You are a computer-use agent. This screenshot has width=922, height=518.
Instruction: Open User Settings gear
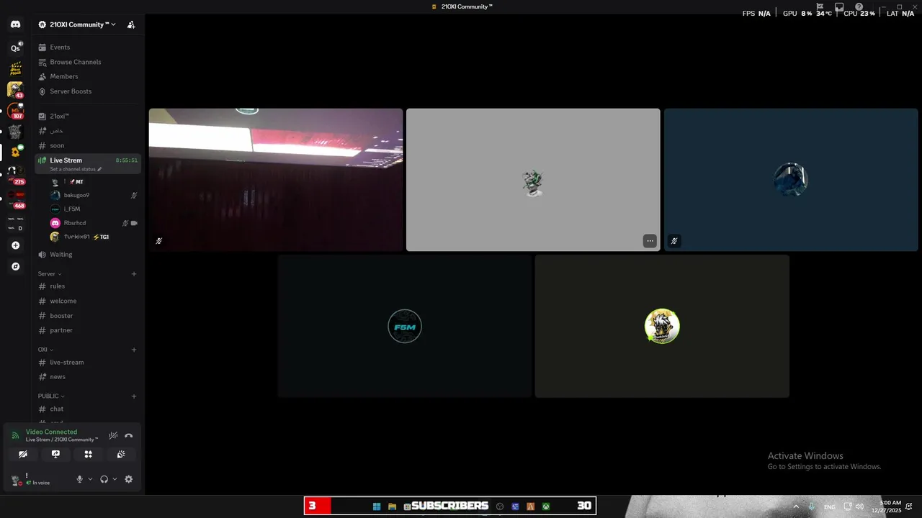pos(129,479)
